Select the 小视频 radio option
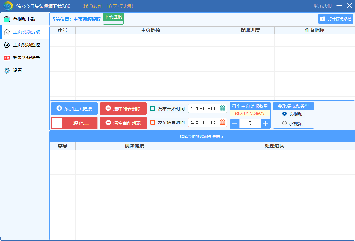Viewport: 355px width, 241px height. click(x=284, y=123)
